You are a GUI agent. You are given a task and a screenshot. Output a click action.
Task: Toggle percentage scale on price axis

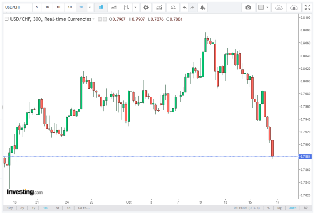pyautogui.click(x=268, y=208)
